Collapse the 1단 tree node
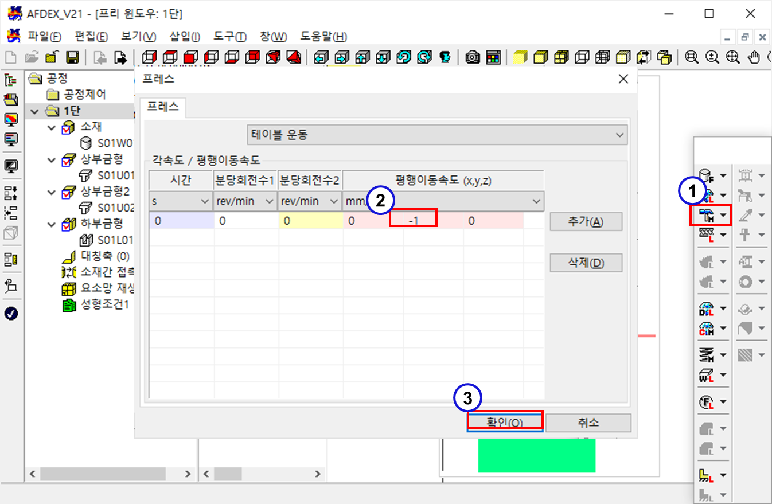772x504 pixels. [x=34, y=111]
